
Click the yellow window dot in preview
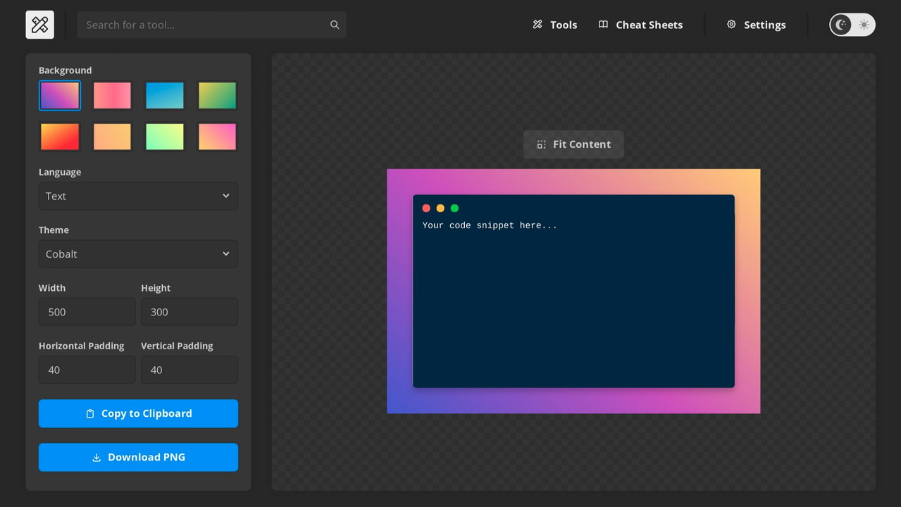point(440,208)
